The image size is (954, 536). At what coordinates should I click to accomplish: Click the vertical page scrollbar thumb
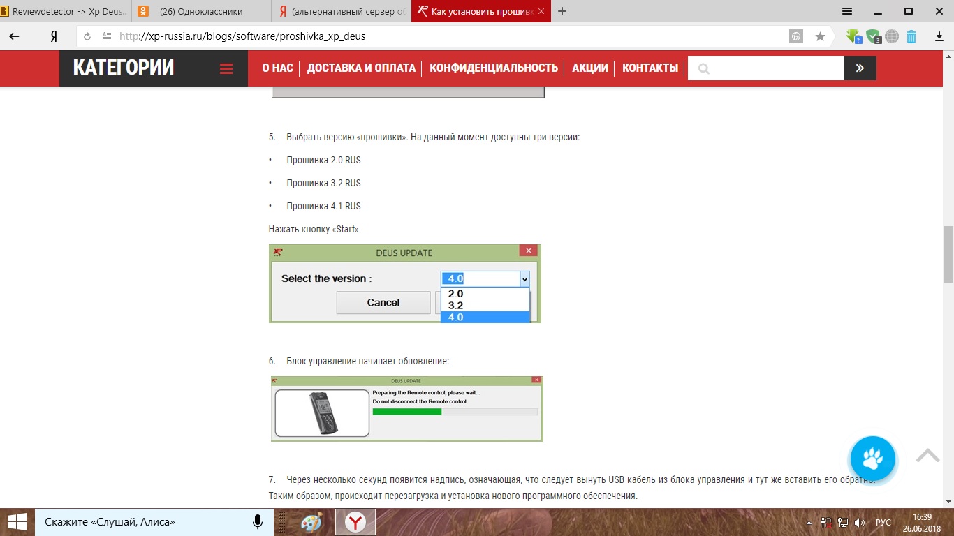point(948,254)
